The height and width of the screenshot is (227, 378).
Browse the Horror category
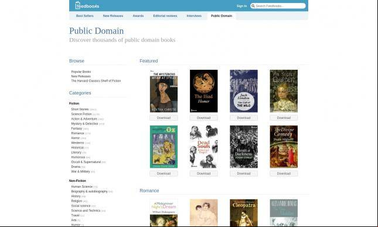coord(76,138)
